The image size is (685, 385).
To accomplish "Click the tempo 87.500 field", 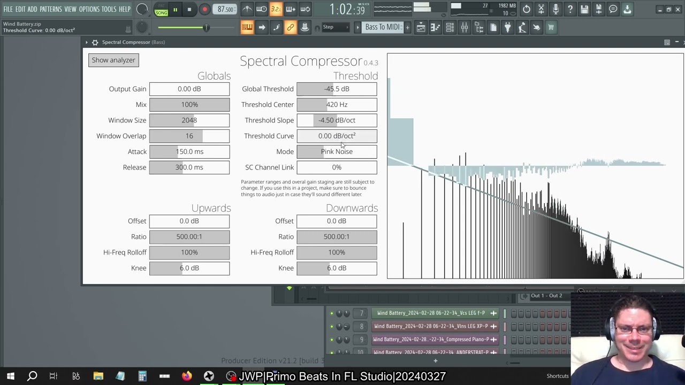I will pos(225,10).
